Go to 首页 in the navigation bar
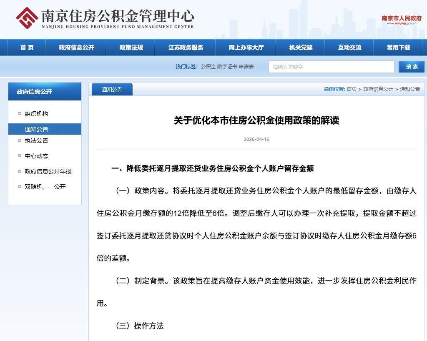This screenshot has height=341, width=427. (27, 48)
